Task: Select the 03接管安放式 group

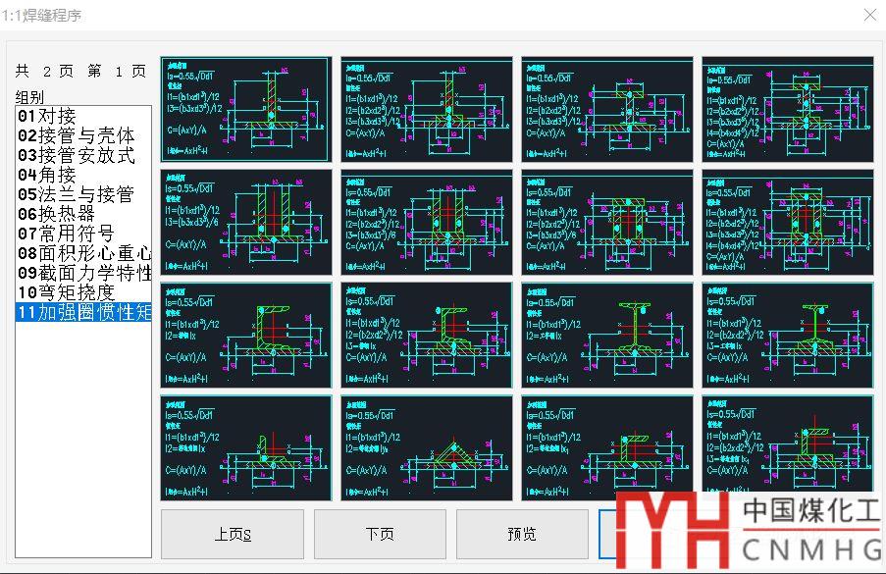Action: [x=76, y=155]
